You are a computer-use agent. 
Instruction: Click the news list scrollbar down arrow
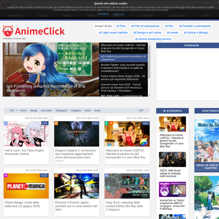click(149, 95)
